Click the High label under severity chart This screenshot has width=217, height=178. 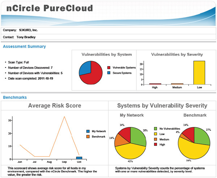(x=155, y=87)
